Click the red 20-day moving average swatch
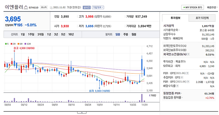Screen dimensions: 219x115 [x=11, y=44]
